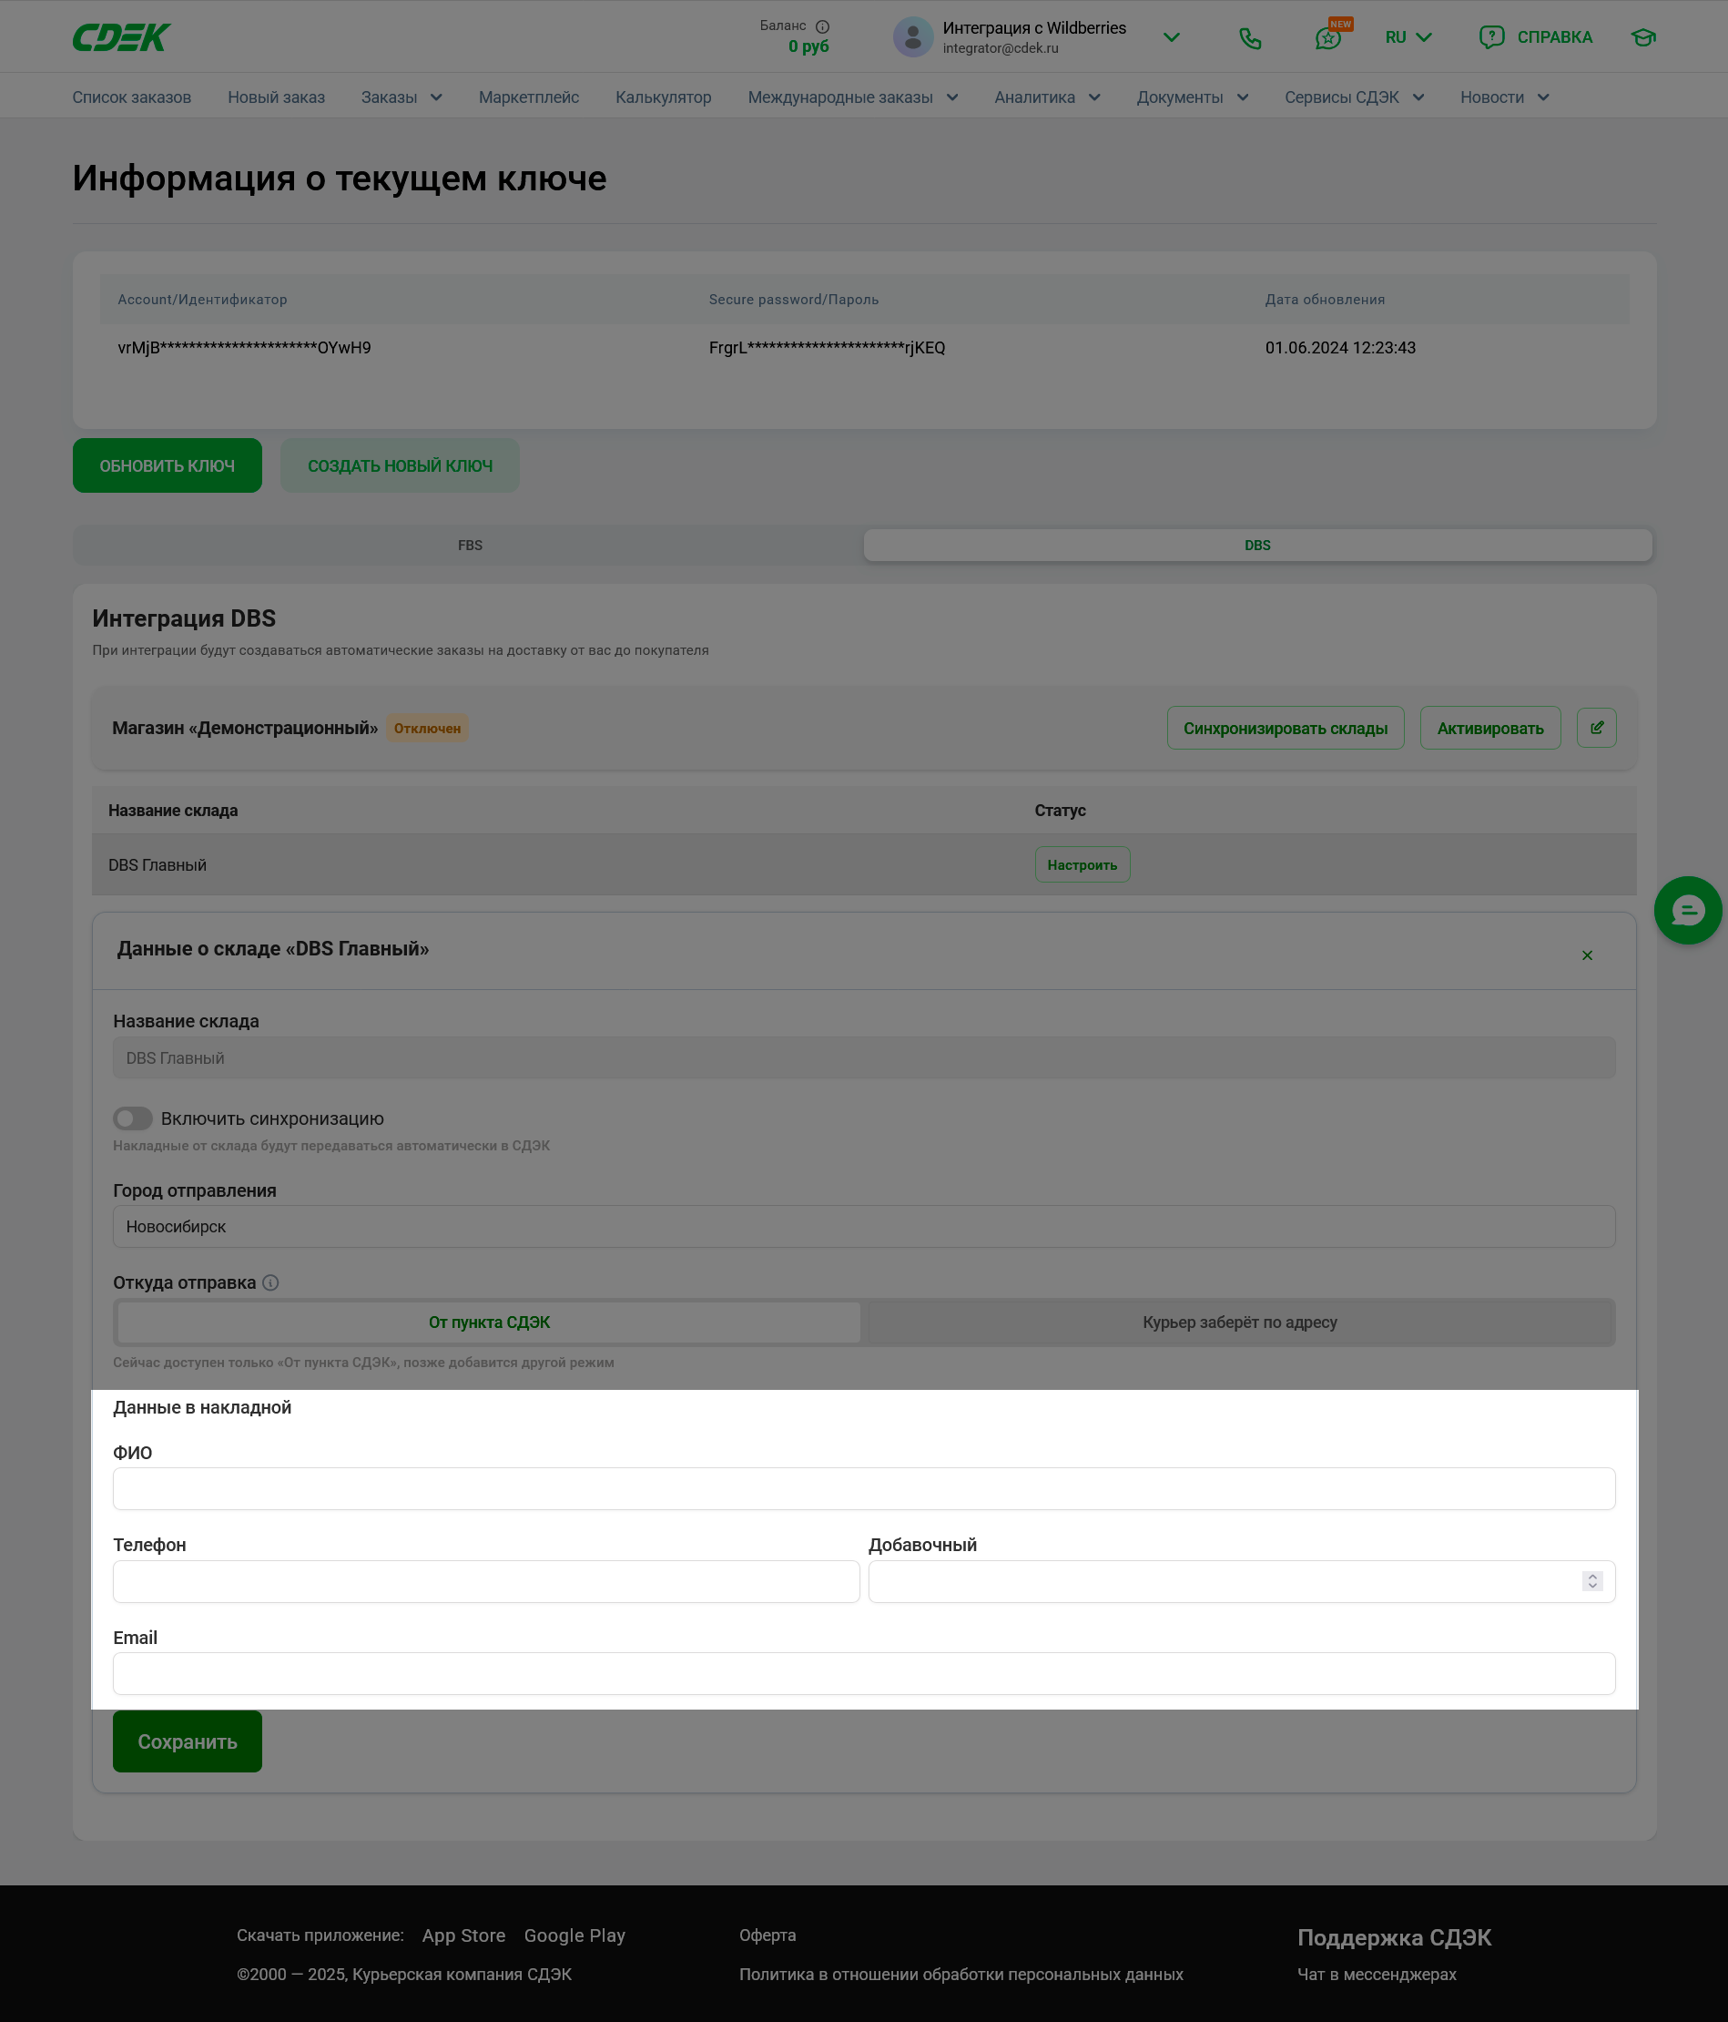1728x2022 pixels.
Task: Click the Активировать button
Action: click(x=1490, y=728)
